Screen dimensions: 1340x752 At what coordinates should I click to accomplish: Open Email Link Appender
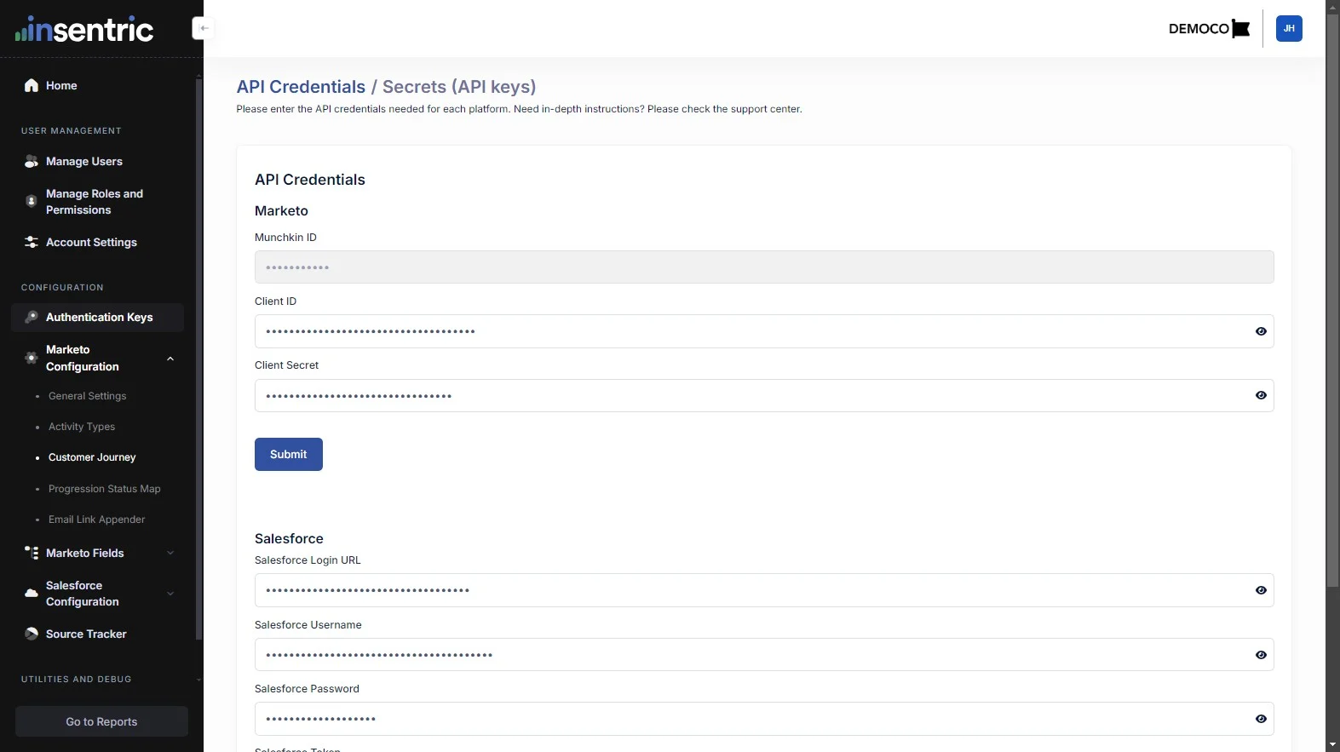tap(96, 520)
